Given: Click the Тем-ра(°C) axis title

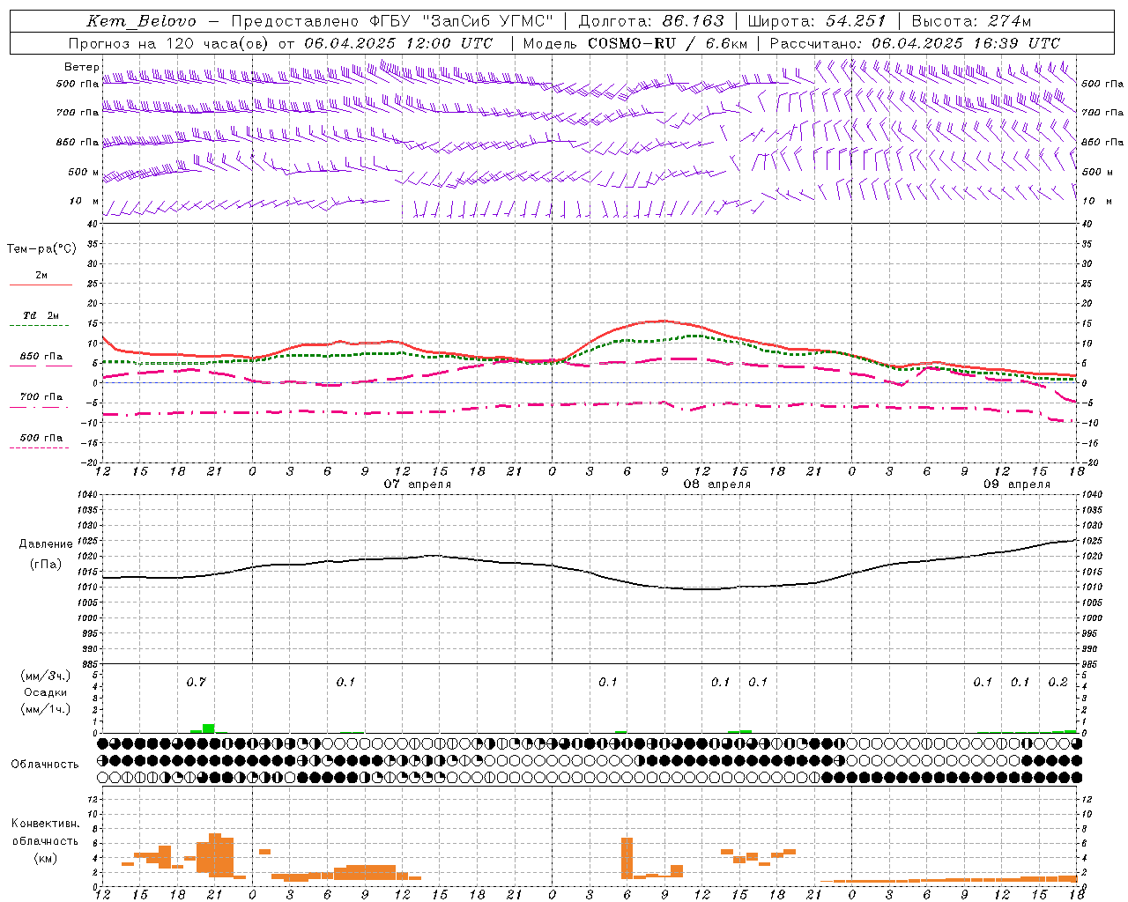Looking at the screenshot, I should 41,249.
